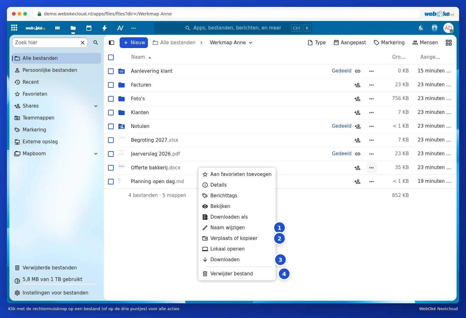This screenshot has width=466, height=318.
Task: Check Offerte bakkerij.docx checkbox
Action: click(111, 168)
